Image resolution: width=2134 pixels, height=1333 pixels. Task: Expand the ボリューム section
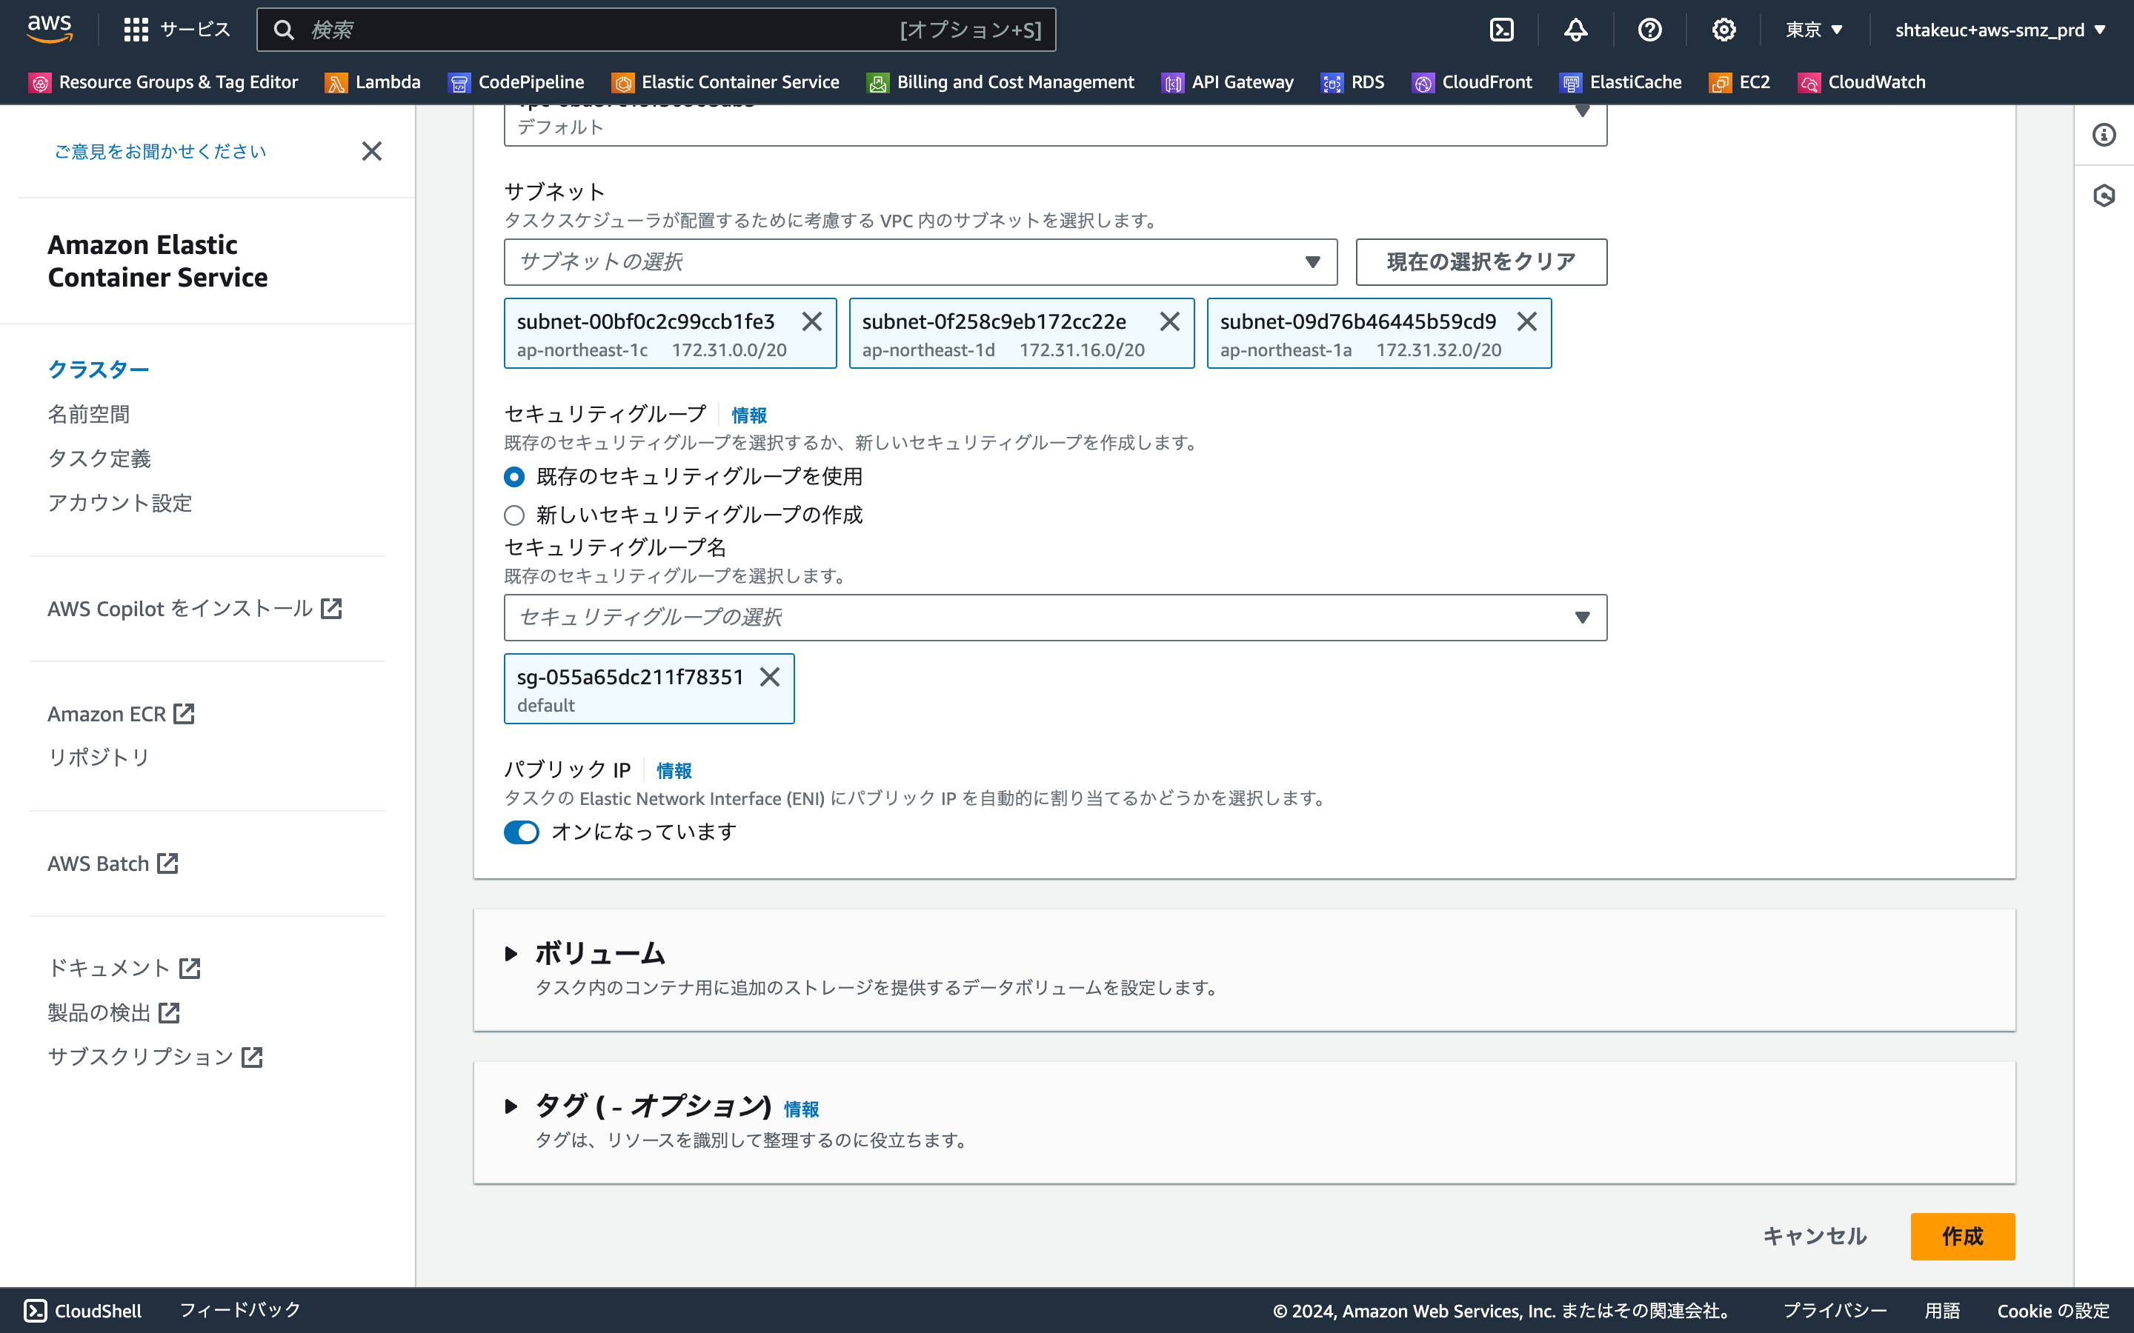click(511, 953)
